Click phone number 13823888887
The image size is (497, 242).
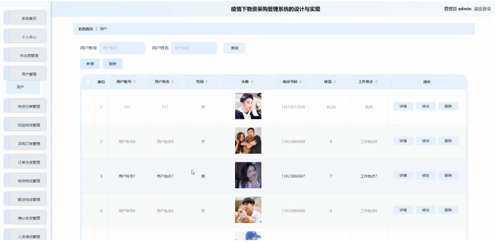[x=293, y=176]
